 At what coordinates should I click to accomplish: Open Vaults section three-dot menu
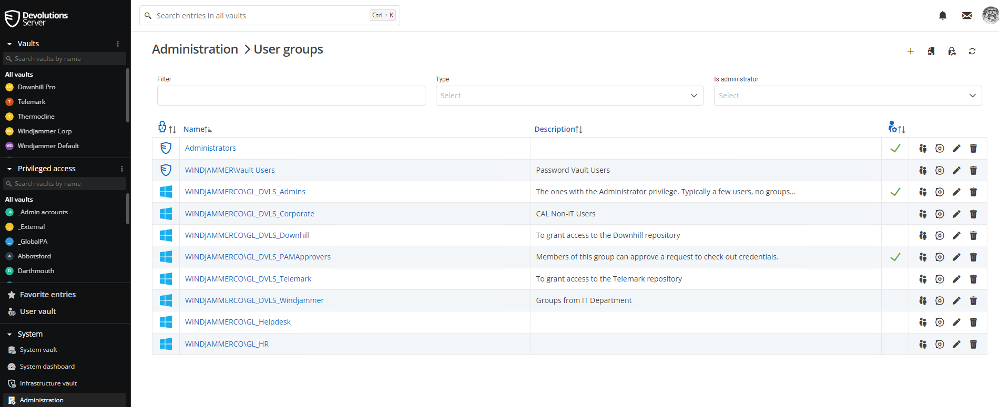(118, 44)
